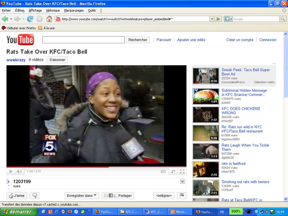Image resolution: width=288 pixels, height=216 pixels.
Task: Click Créer un compte link
Action: [240, 40]
